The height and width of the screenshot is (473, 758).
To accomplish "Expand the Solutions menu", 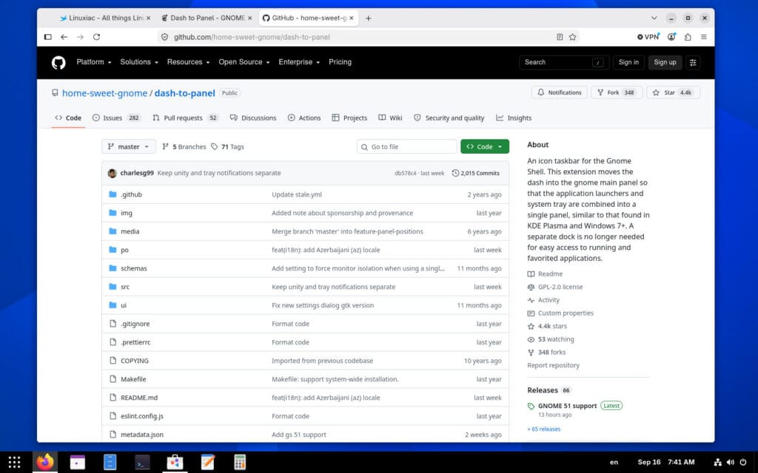I will pos(139,62).
